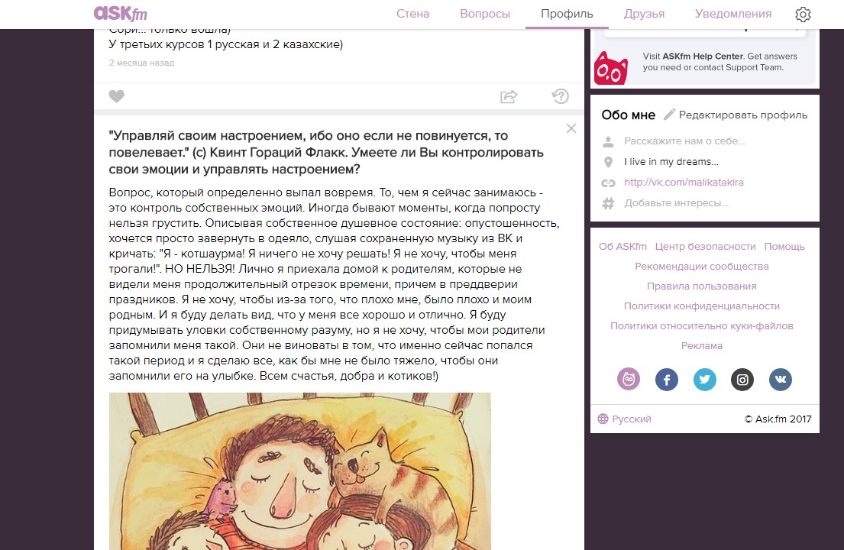Open the Instagram social icon
The height and width of the screenshot is (550, 844).
click(742, 380)
